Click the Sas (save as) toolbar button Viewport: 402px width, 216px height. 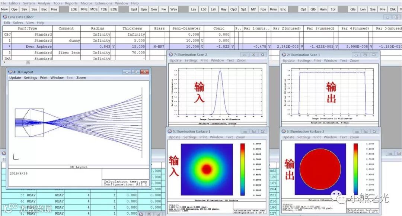[x=34, y=9]
